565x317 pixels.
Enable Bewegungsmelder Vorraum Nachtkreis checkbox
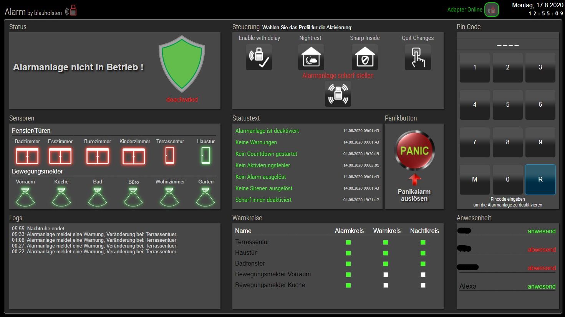423,275
